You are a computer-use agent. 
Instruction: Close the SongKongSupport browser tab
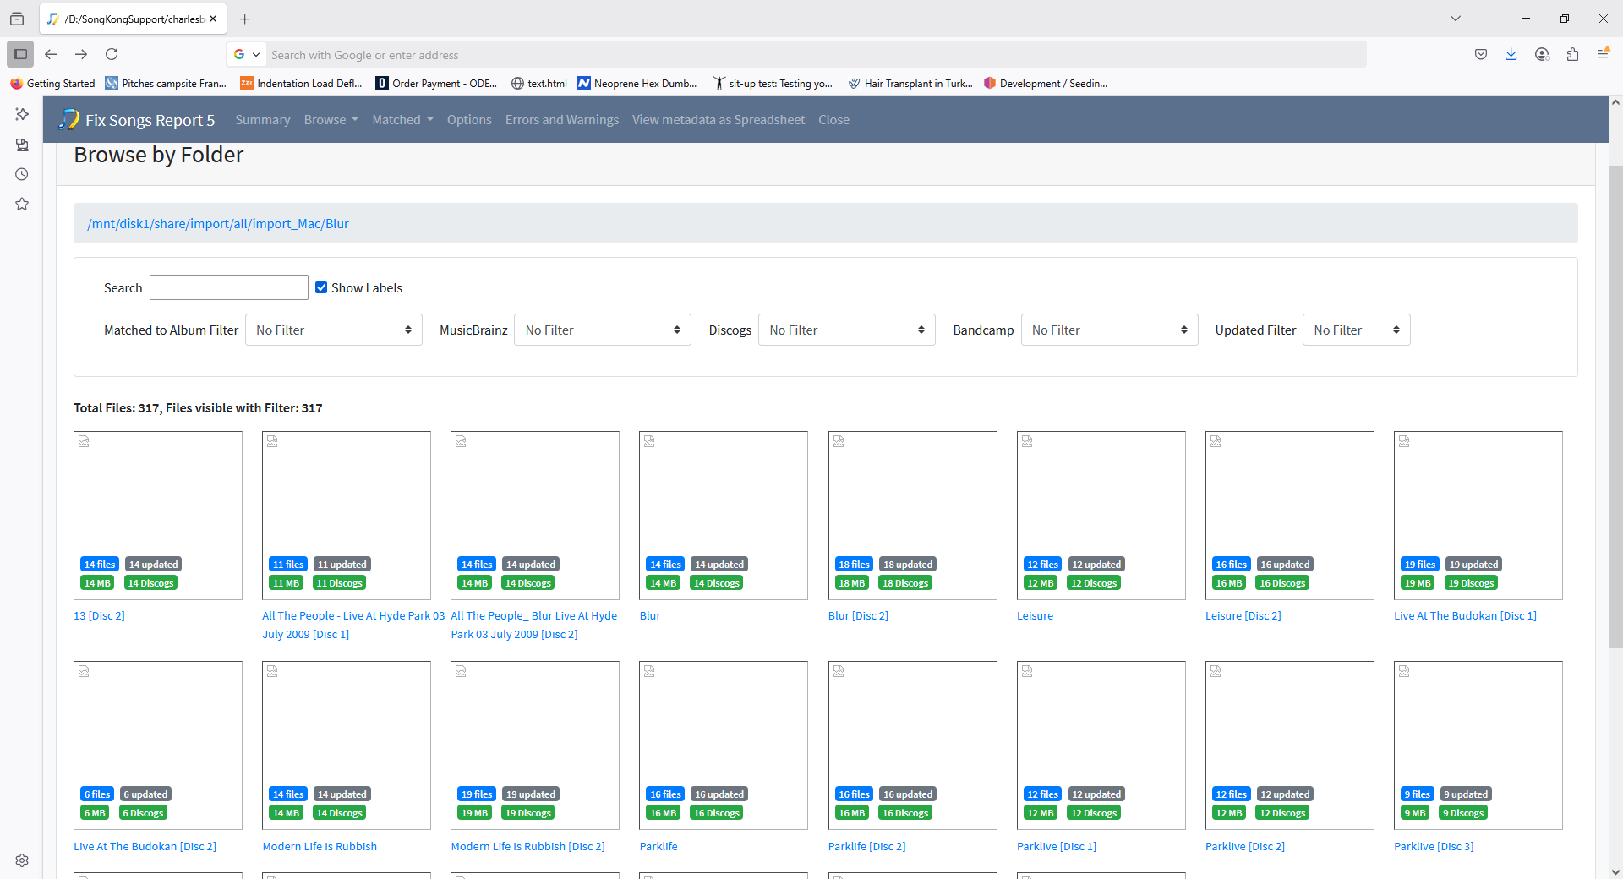[213, 19]
